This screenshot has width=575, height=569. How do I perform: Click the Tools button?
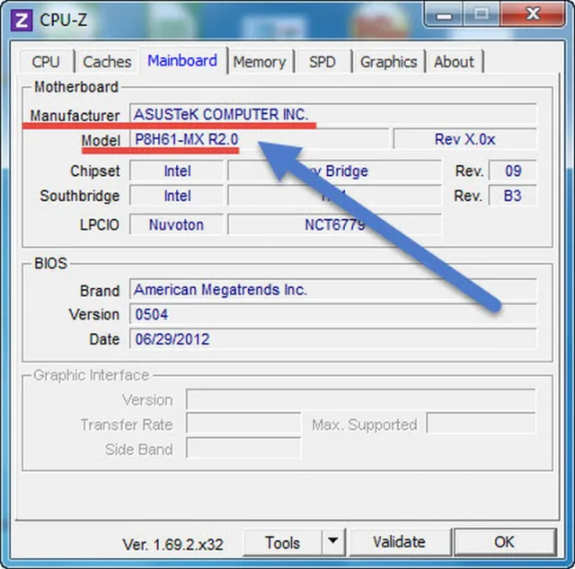pos(282,543)
